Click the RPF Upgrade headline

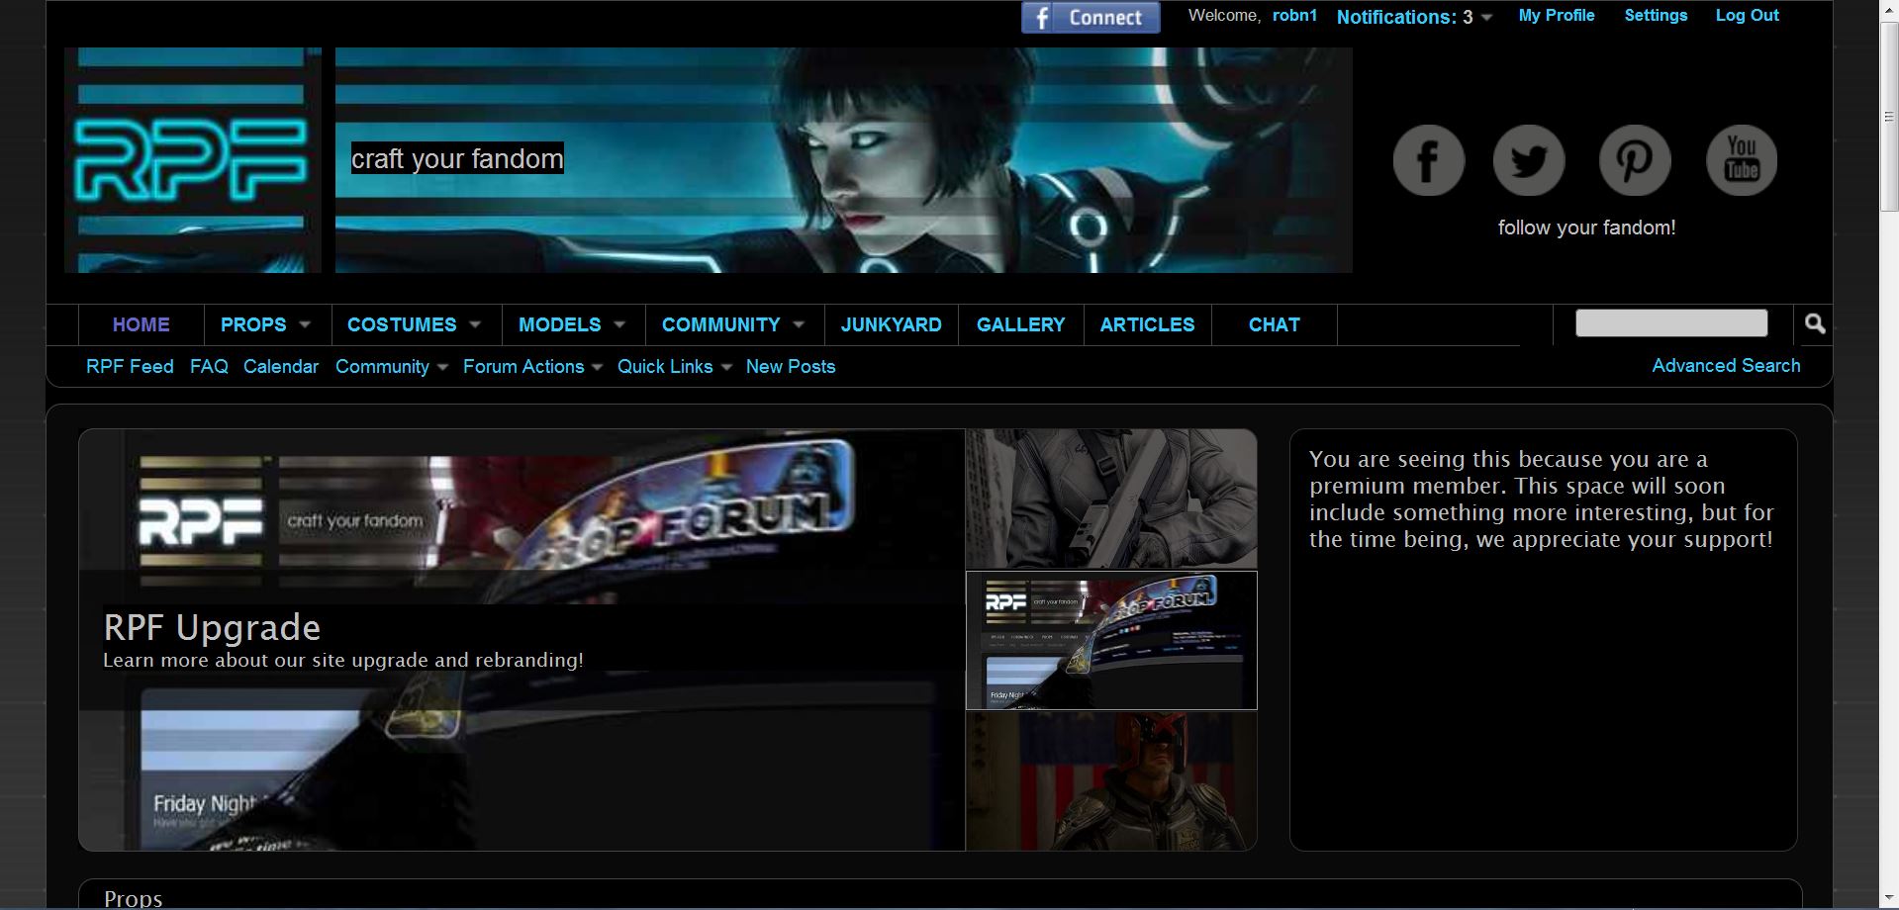[x=212, y=627]
